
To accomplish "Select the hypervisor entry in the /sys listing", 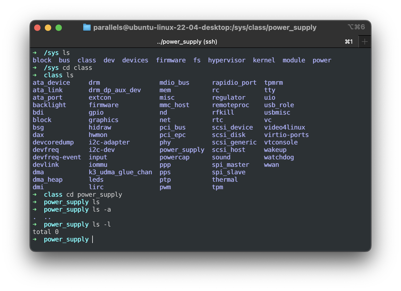I will coord(227,60).
